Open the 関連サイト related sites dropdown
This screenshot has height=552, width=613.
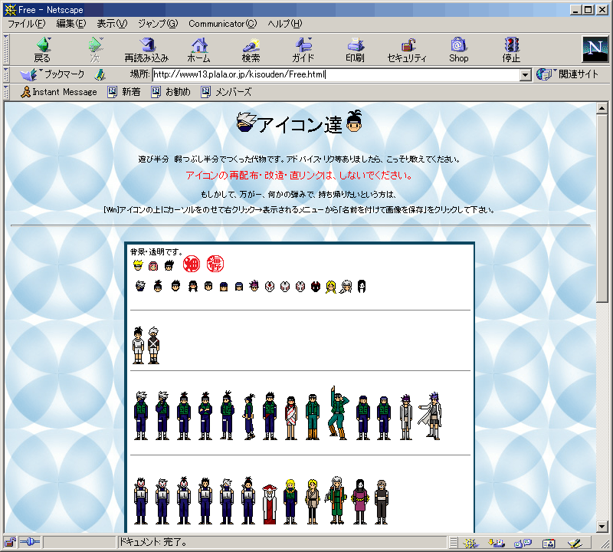[567, 74]
